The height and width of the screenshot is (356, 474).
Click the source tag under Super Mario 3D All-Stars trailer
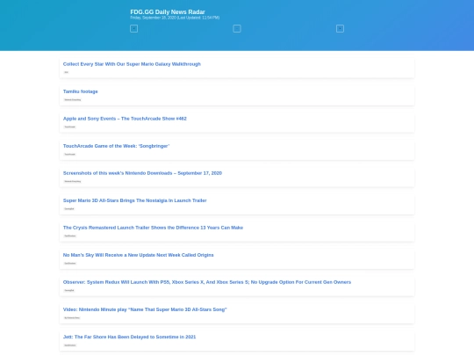tap(69, 208)
